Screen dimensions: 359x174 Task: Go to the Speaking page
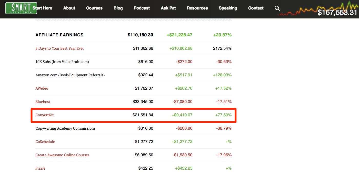click(228, 8)
